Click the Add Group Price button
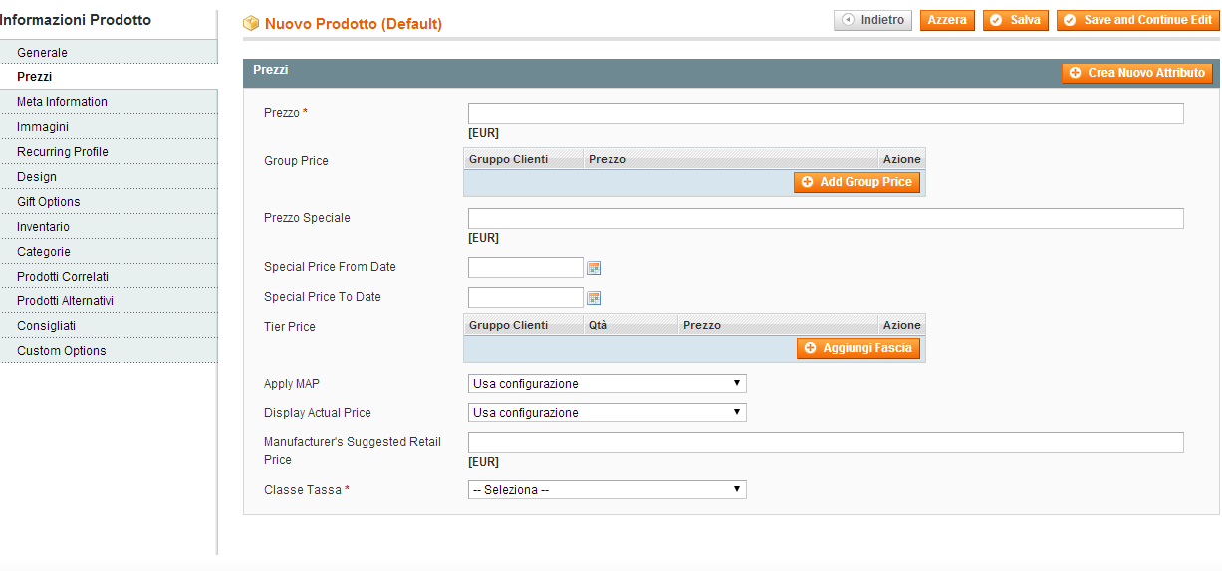This screenshot has width=1222, height=571. tap(856, 182)
